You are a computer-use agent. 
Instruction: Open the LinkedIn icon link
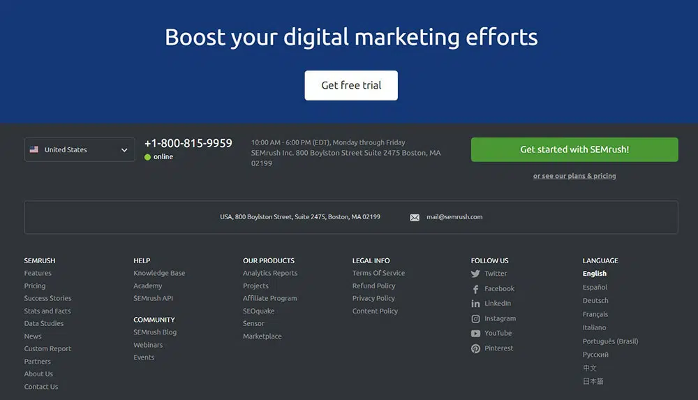[x=475, y=304]
